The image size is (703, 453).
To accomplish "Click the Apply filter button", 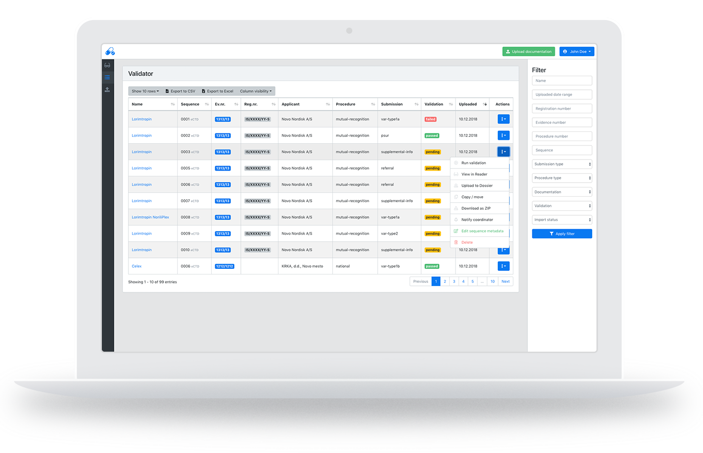I will click(561, 234).
